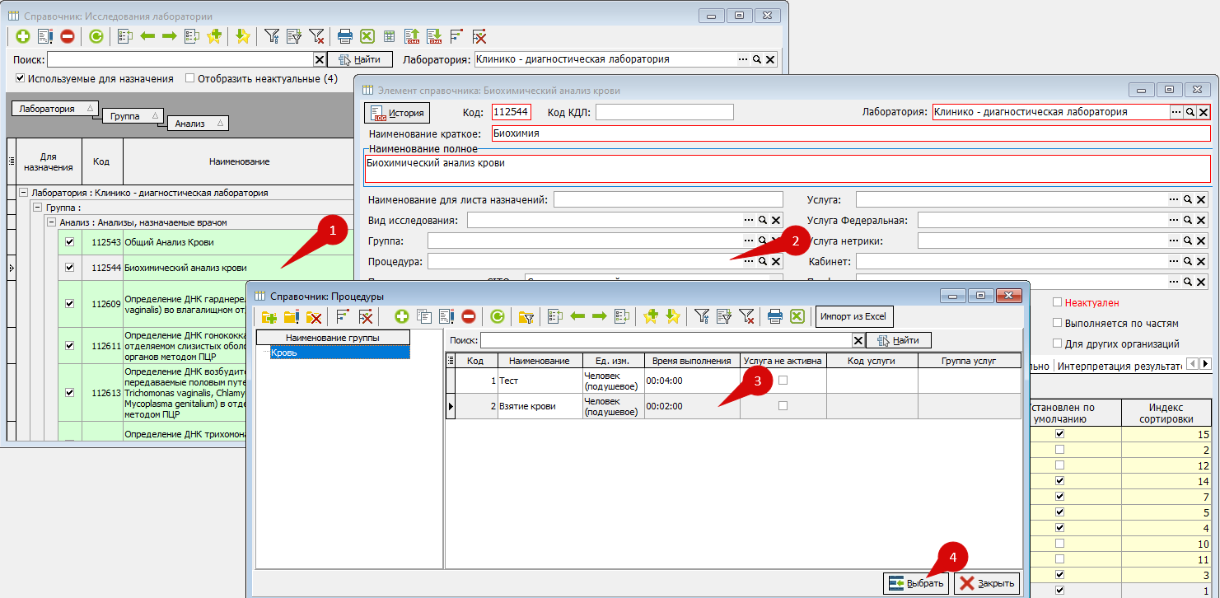Open ellipsis picker for Услуга field
The height and width of the screenshot is (598, 1220).
(x=1174, y=199)
